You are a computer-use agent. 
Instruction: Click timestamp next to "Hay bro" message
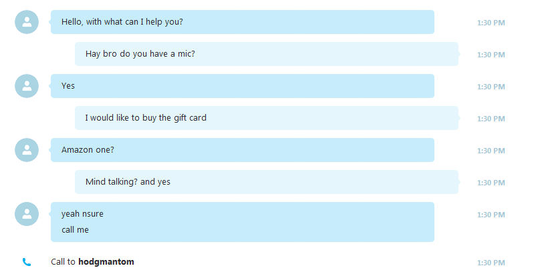click(x=491, y=55)
